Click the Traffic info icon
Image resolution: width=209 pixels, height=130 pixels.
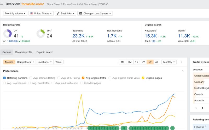pos(185,30)
